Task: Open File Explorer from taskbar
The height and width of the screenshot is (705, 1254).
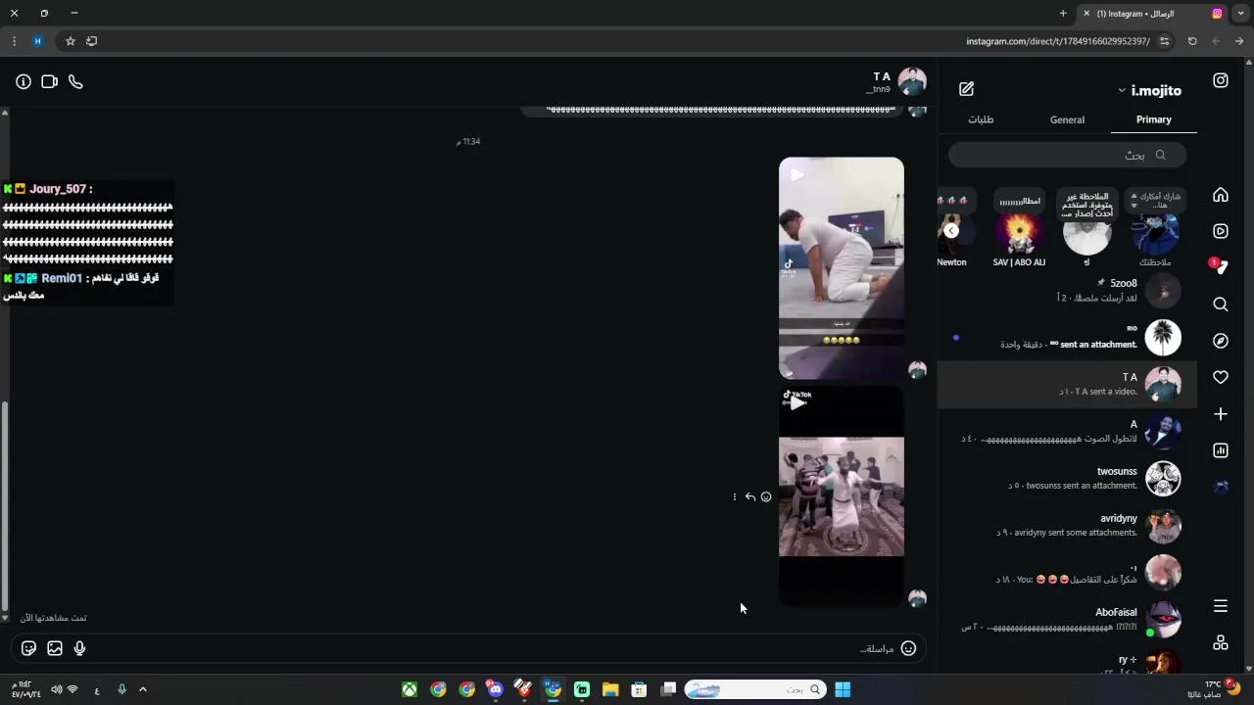Action: [x=610, y=689]
